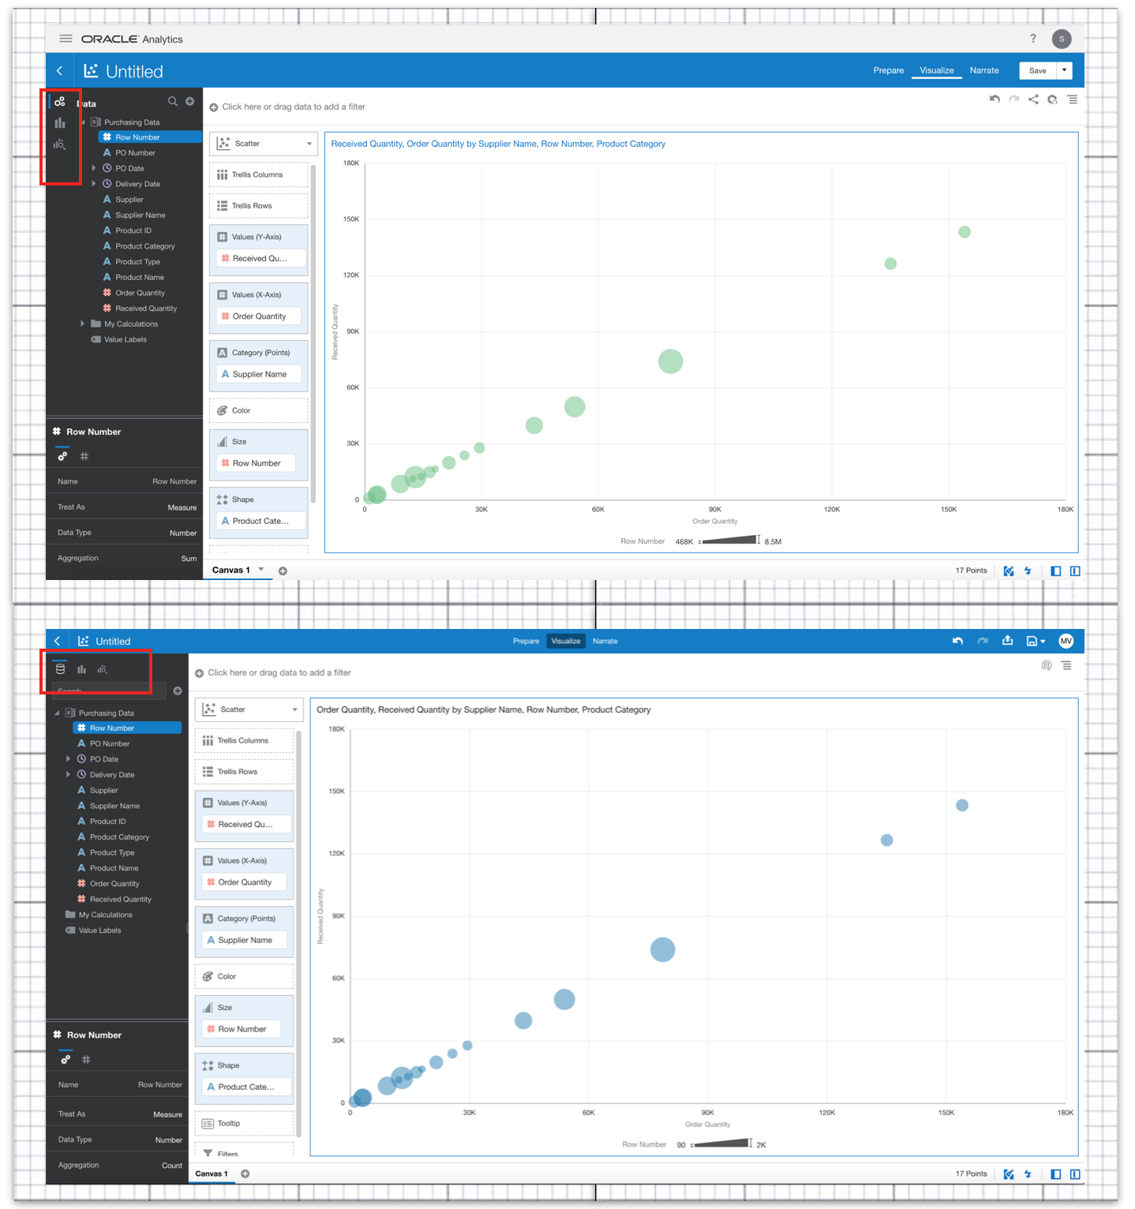This screenshot has height=1209, width=1135.
Task: Click Search input field in bottom window
Action: pos(109,691)
